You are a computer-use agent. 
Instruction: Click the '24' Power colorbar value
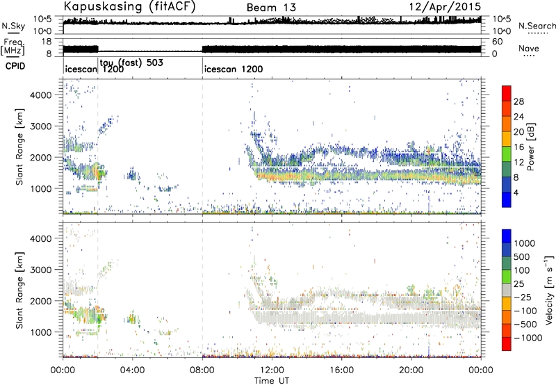coord(518,117)
